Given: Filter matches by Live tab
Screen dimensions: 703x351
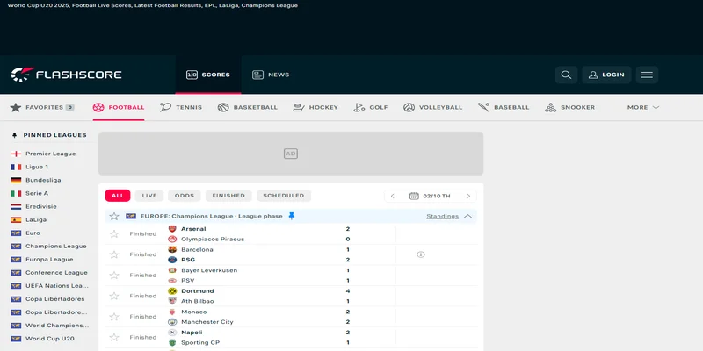Looking at the screenshot, I should tap(149, 196).
